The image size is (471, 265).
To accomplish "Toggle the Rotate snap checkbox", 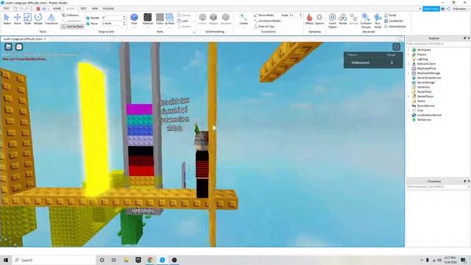I will (x=88, y=18).
